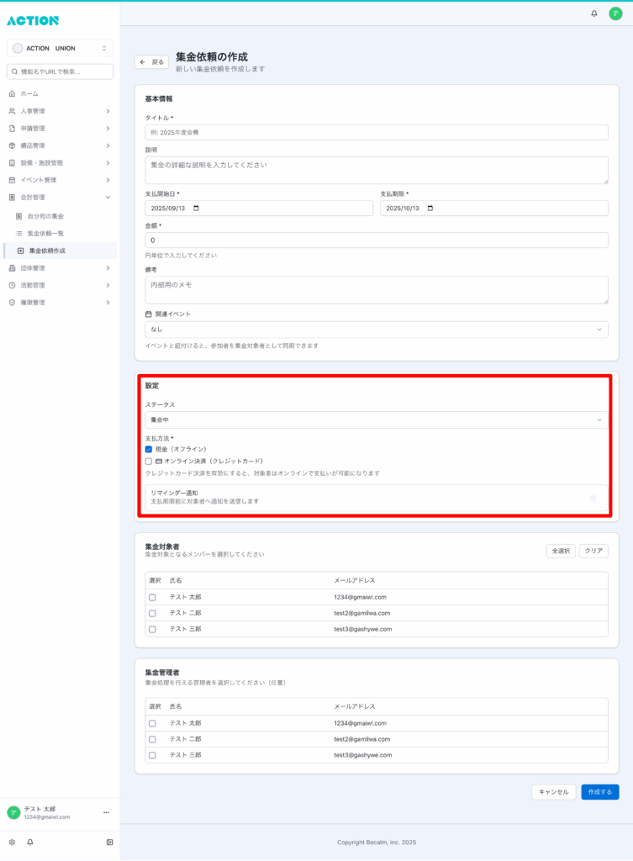633x861 pixels.
Task: Go to ホーム in the sidebar
Action: click(29, 93)
